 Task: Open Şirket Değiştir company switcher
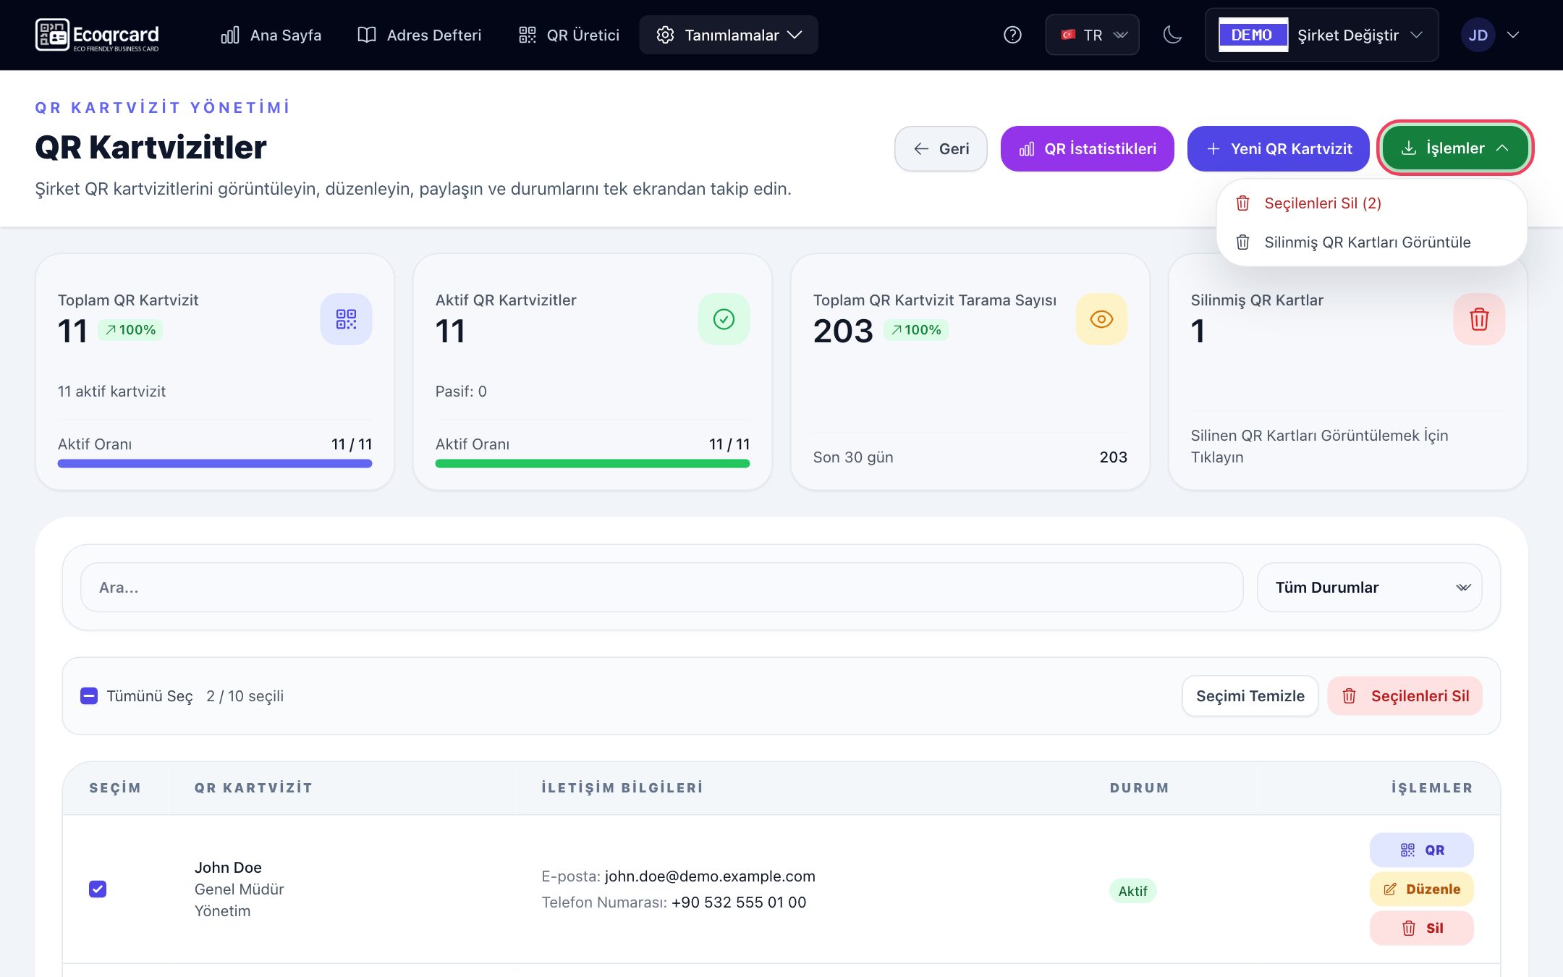tap(1321, 35)
